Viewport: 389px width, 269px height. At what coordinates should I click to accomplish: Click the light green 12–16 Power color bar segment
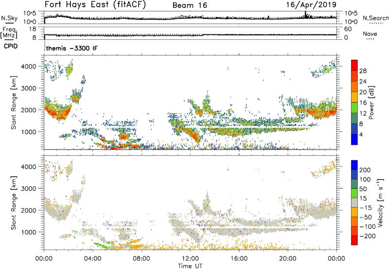[354, 108]
